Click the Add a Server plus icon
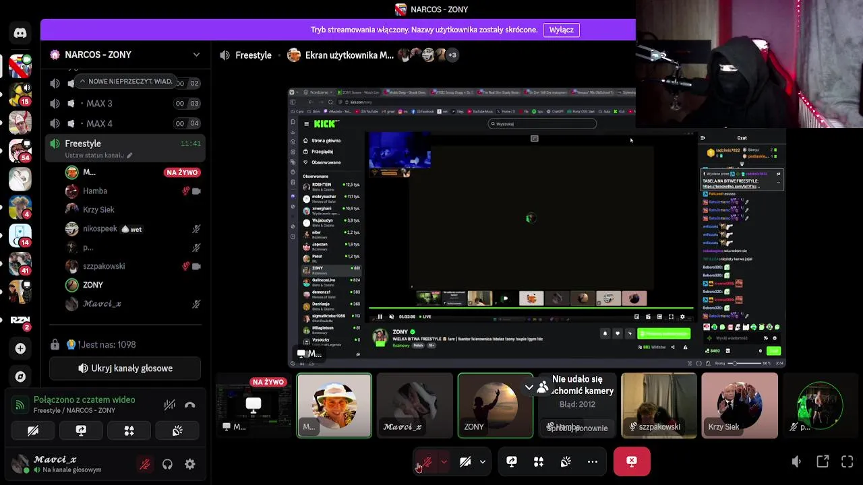Image resolution: width=863 pixels, height=485 pixels. click(20, 348)
